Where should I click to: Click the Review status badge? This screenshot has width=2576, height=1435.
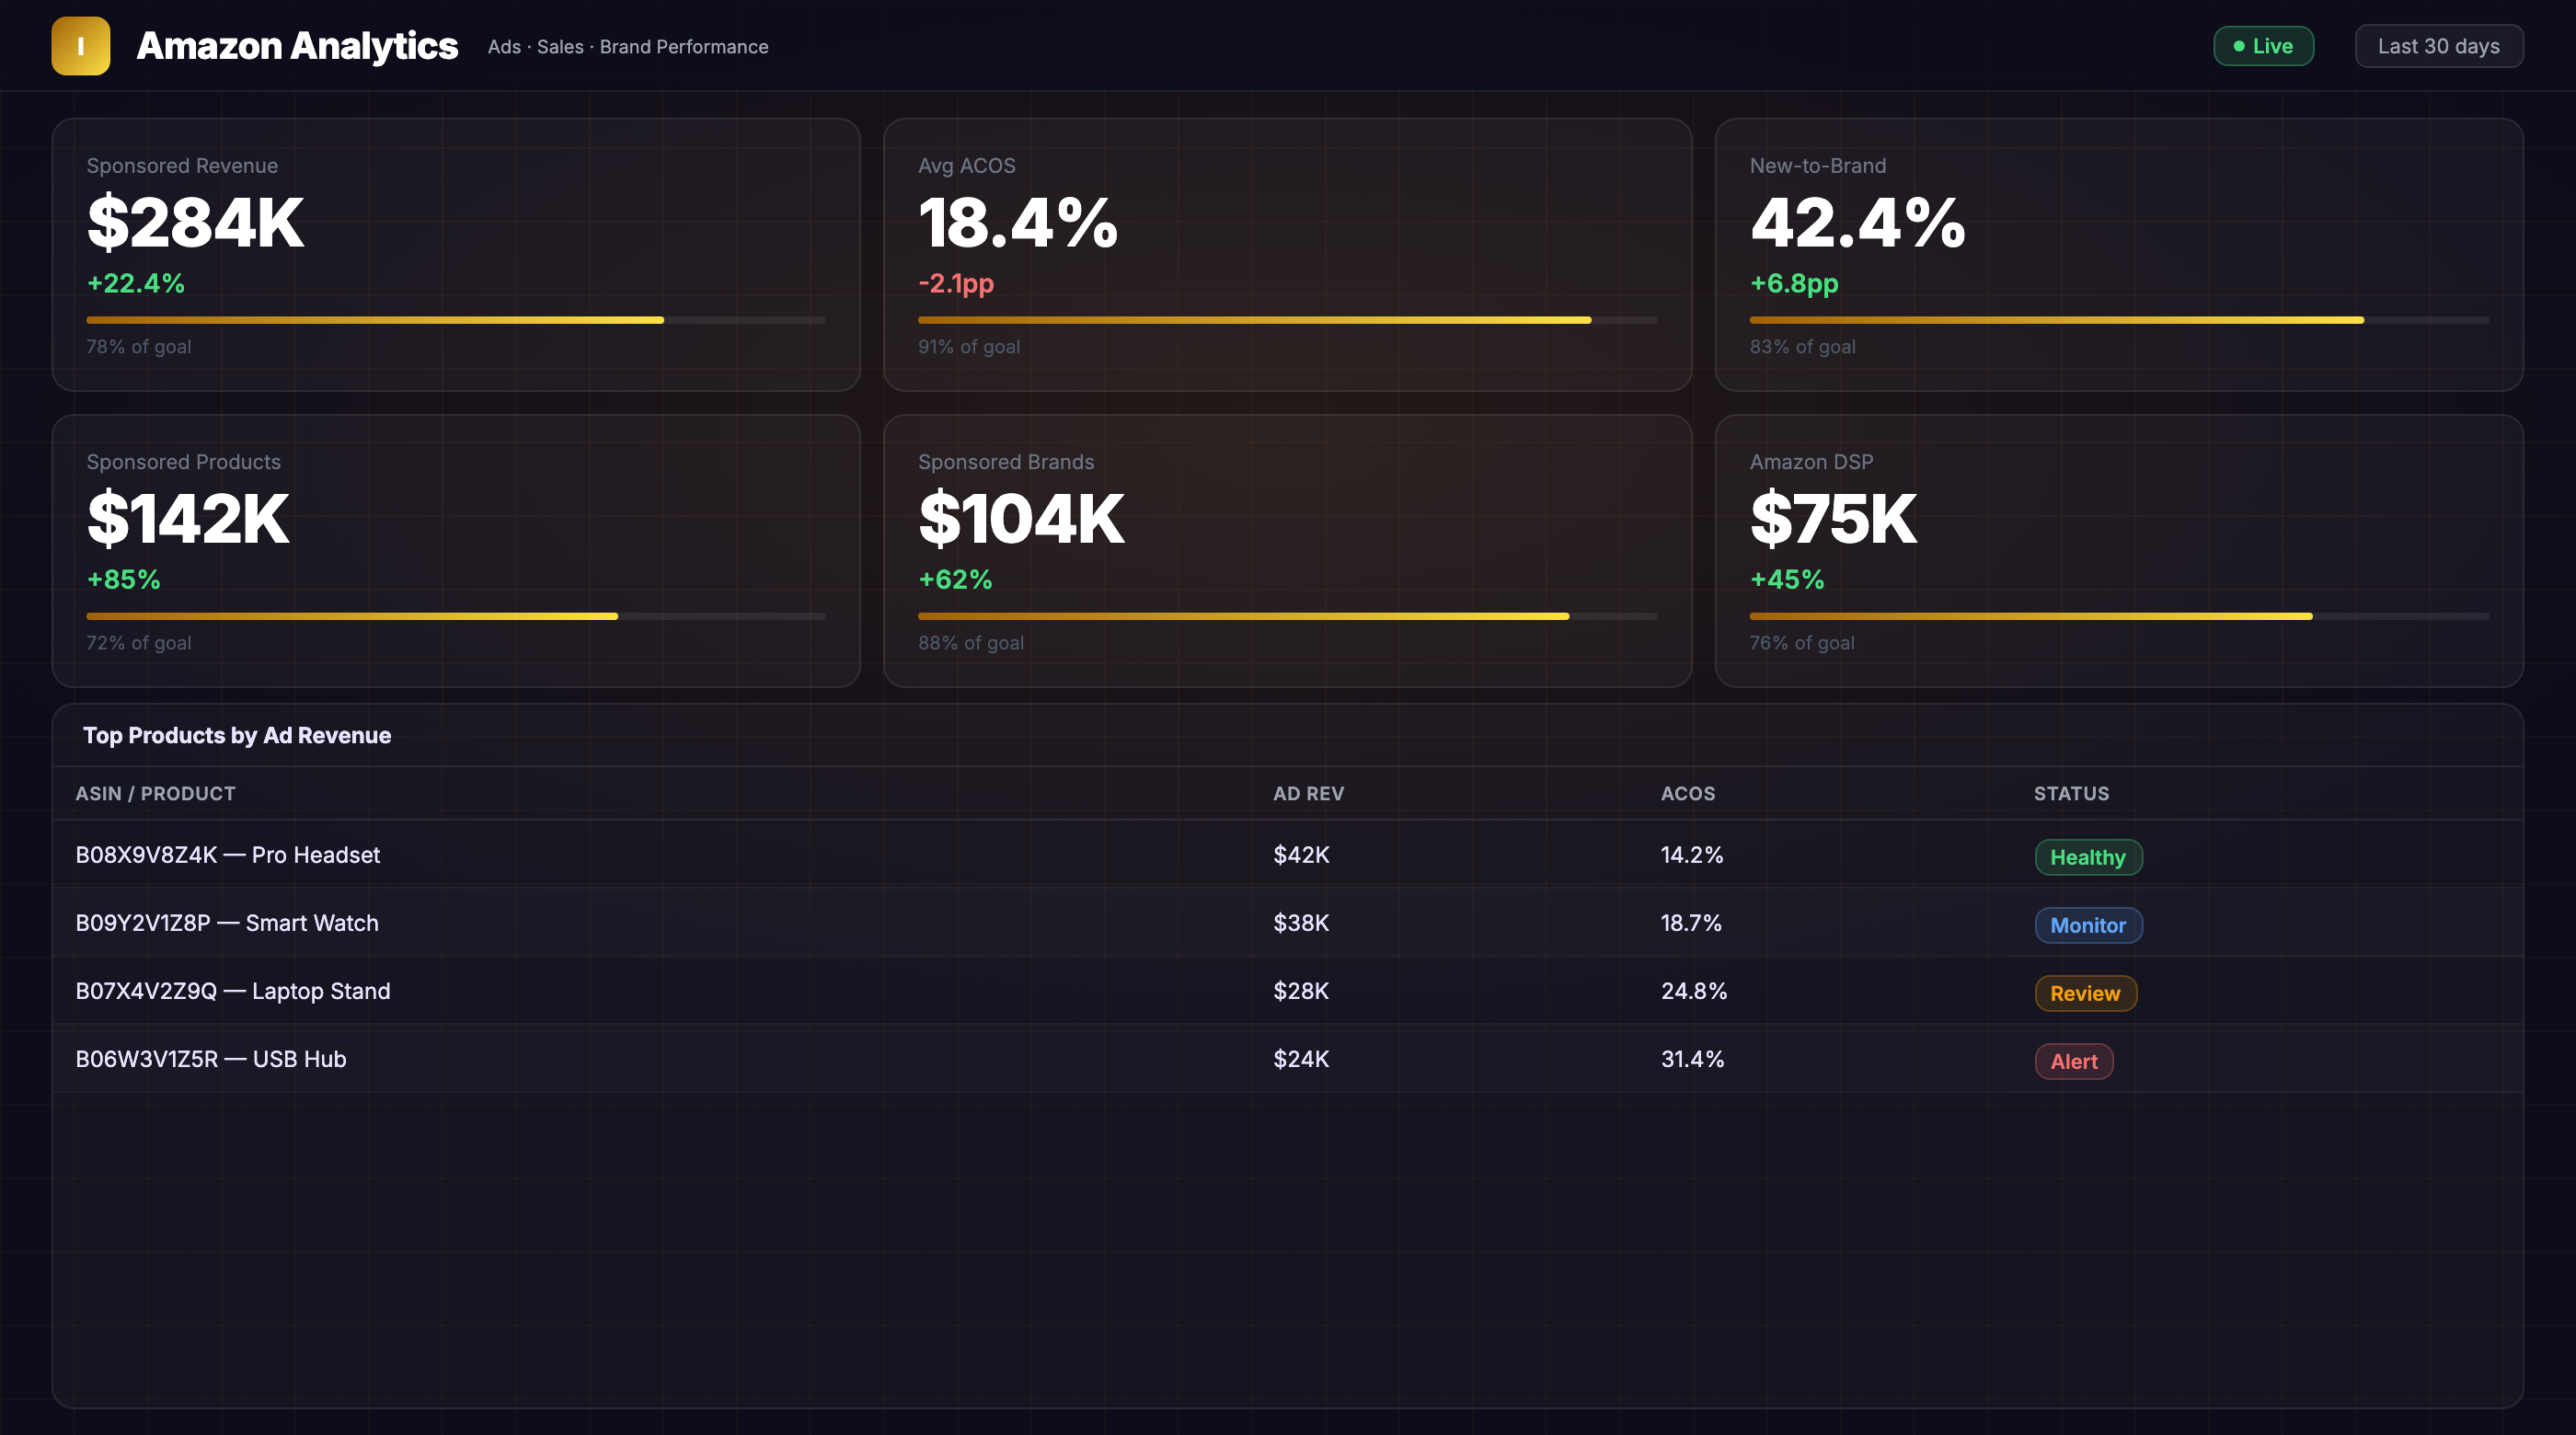click(2085, 993)
